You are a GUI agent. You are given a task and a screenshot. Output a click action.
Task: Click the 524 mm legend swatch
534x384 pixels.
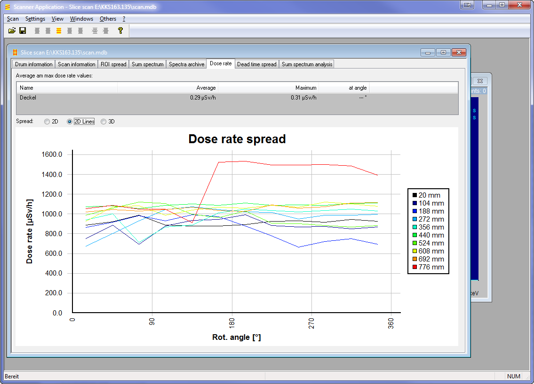(414, 243)
